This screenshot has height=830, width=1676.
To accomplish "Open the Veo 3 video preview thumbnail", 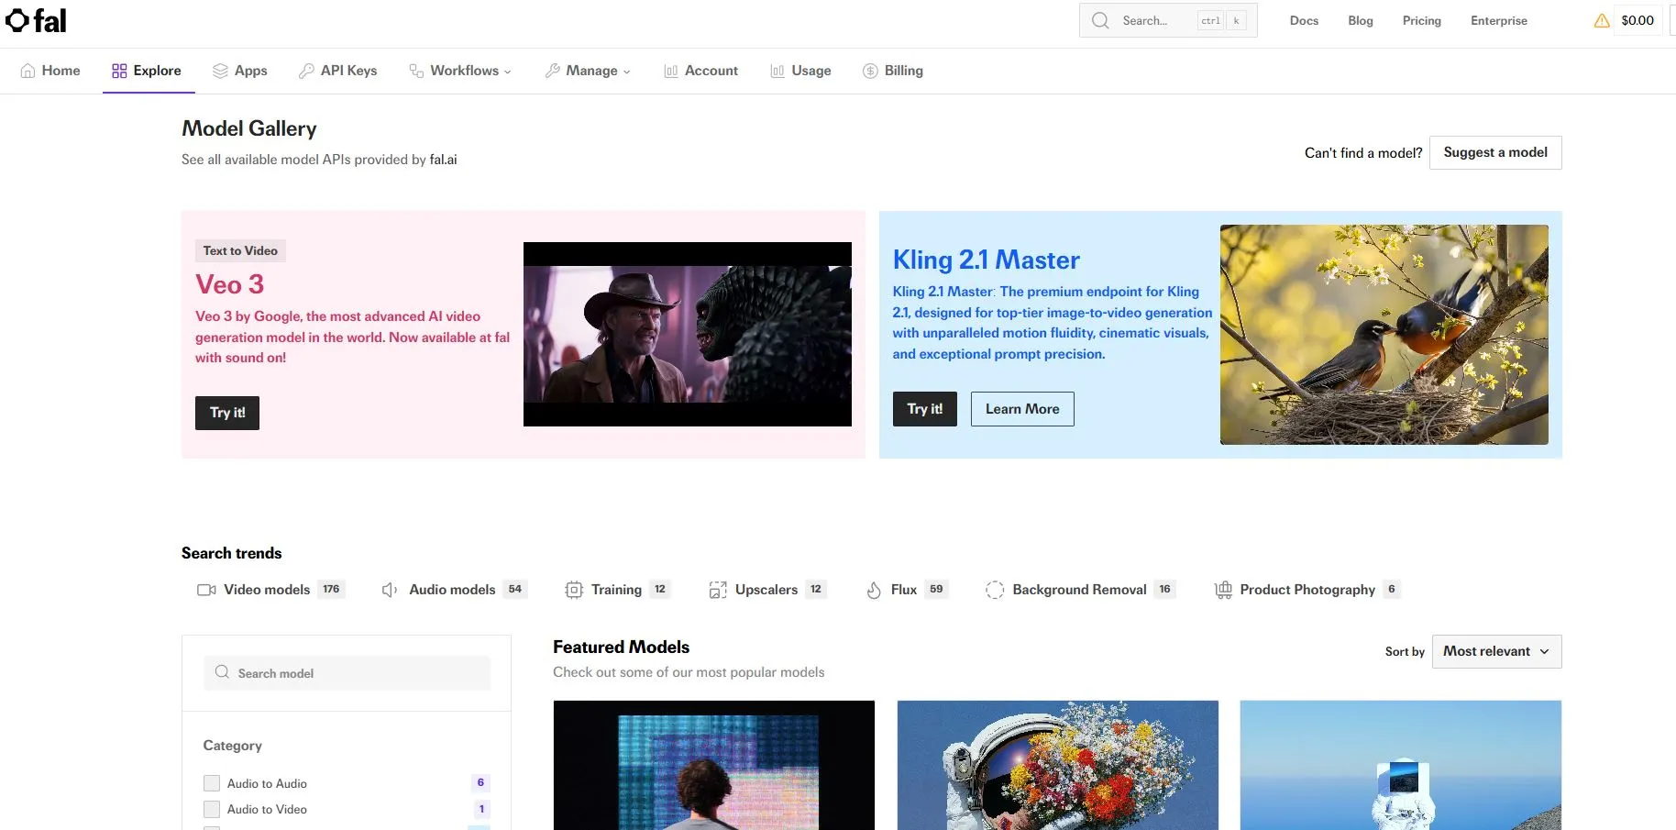I will (687, 334).
